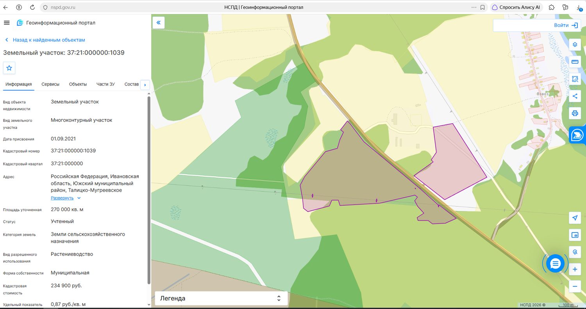This screenshot has width=586, height=309.
Task: Open the map layers tool
Action: click(575, 44)
